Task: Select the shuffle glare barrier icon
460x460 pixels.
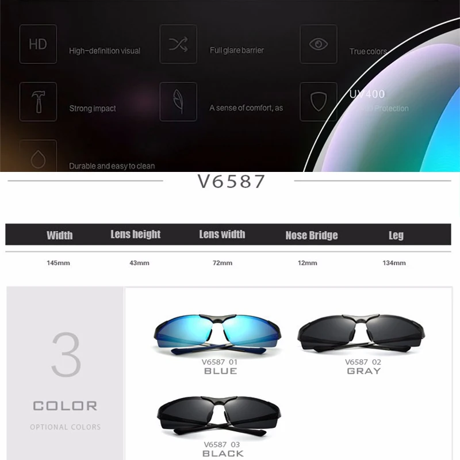Action: tap(178, 44)
